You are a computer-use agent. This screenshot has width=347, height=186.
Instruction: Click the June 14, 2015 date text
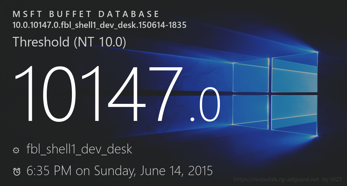coord(177,170)
